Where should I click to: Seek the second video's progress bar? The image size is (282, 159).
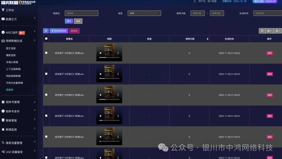click(109, 78)
